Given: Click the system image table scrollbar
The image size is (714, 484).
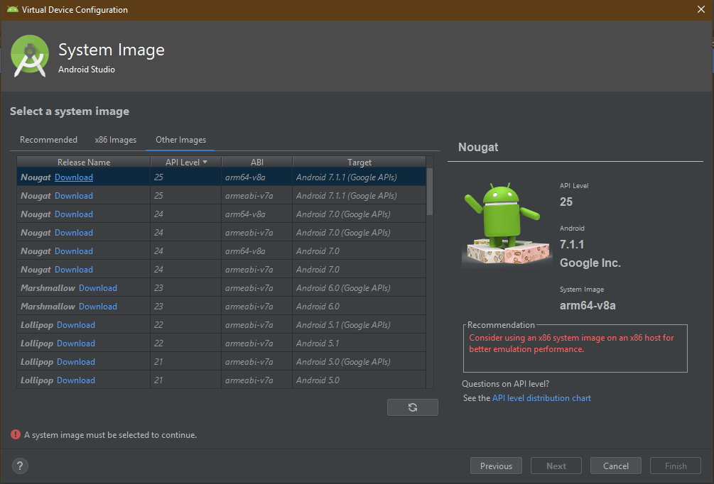Looking at the screenshot, I should coord(430,192).
